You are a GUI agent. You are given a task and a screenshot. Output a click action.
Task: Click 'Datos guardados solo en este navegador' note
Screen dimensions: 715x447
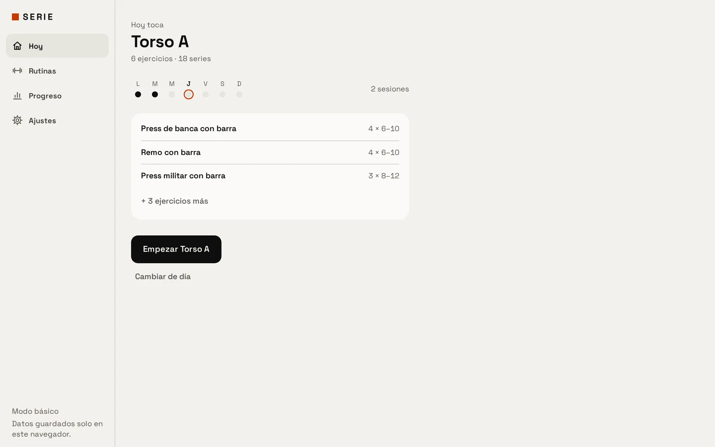click(x=57, y=429)
